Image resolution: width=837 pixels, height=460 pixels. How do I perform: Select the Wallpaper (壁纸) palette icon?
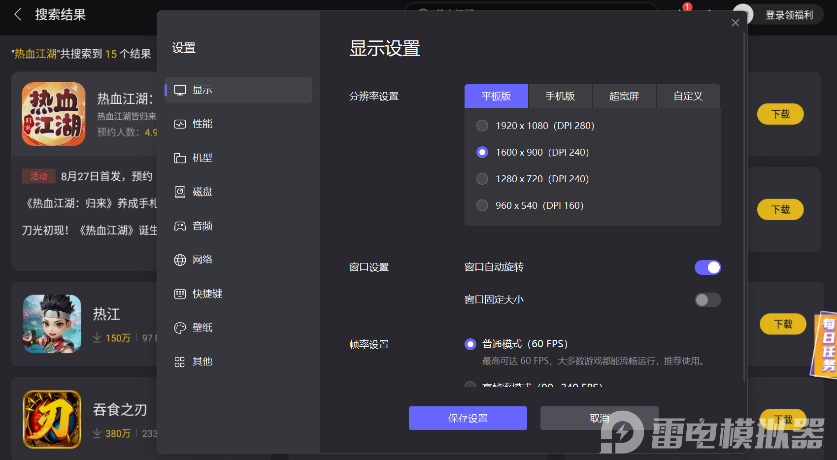click(180, 328)
